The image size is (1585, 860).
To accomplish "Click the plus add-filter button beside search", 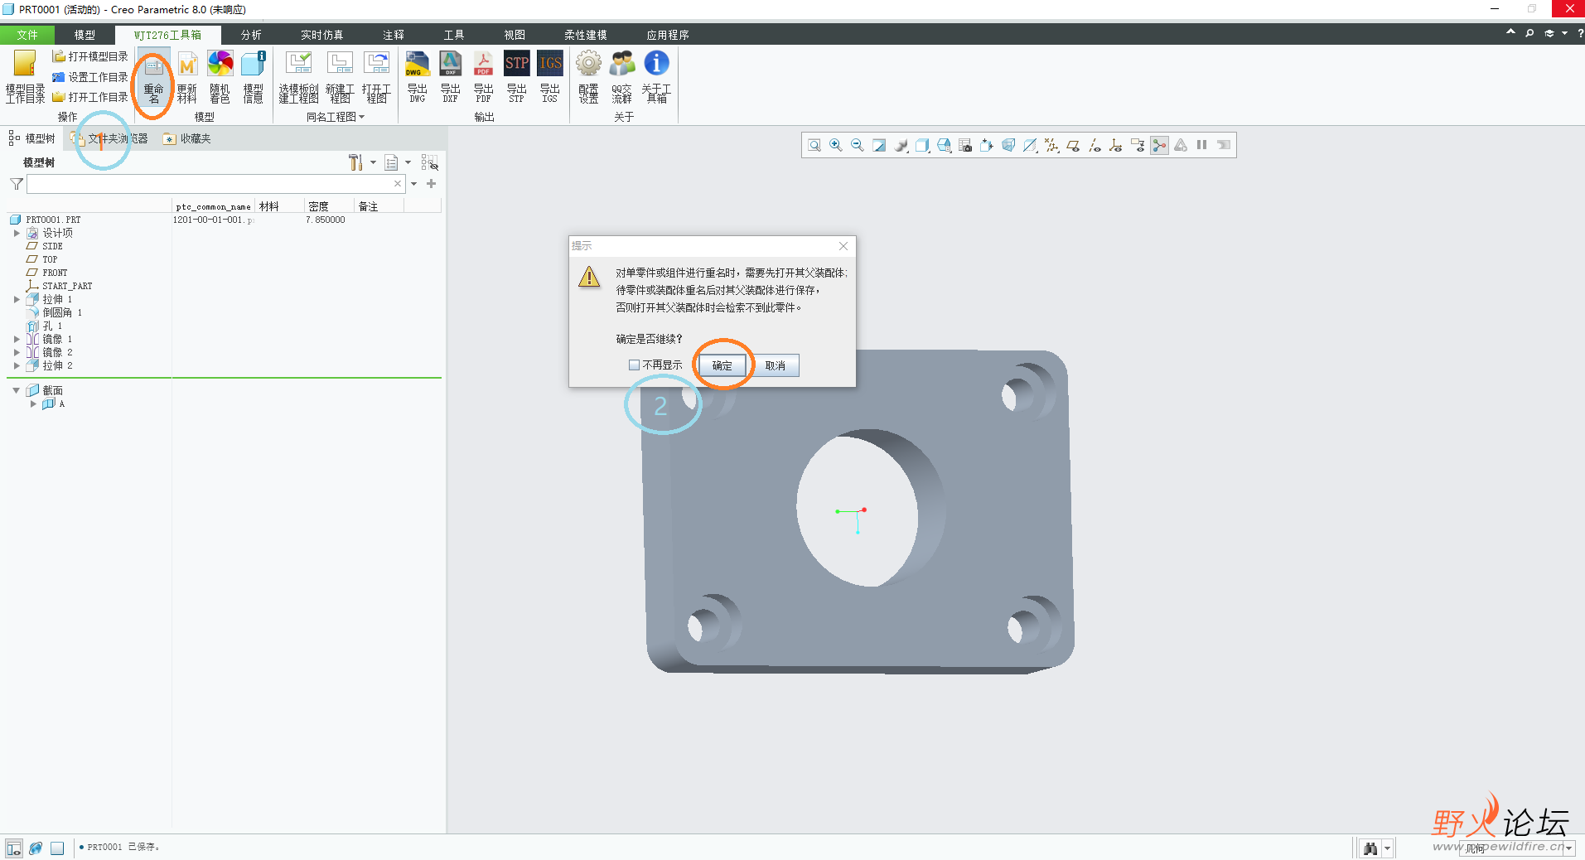I will [x=432, y=184].
